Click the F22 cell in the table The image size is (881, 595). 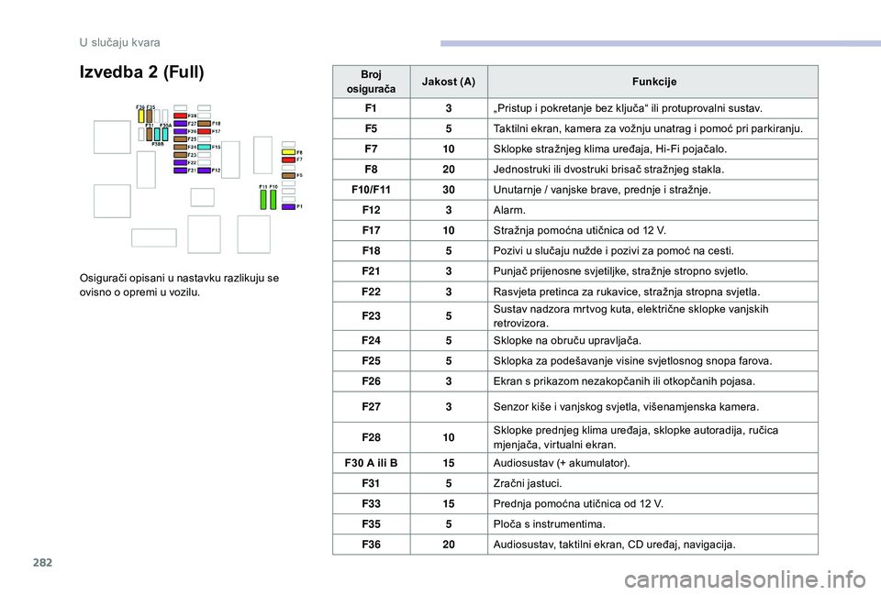click(371, 292)
